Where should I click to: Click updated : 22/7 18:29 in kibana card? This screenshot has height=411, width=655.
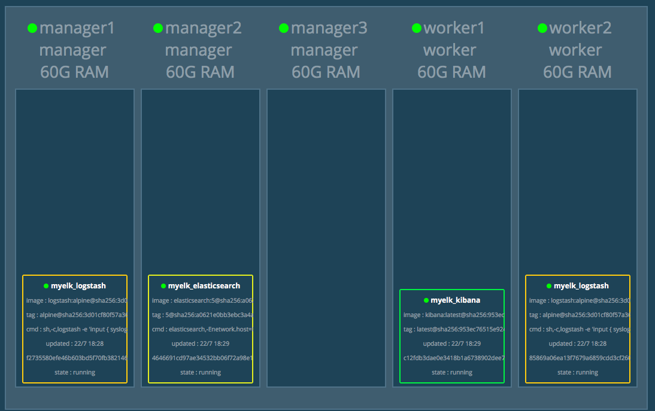452,344
